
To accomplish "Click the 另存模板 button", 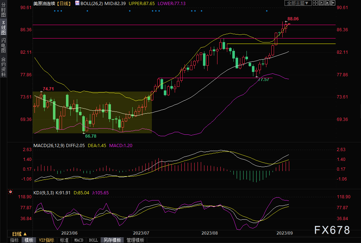I will (x=112, y=240).
